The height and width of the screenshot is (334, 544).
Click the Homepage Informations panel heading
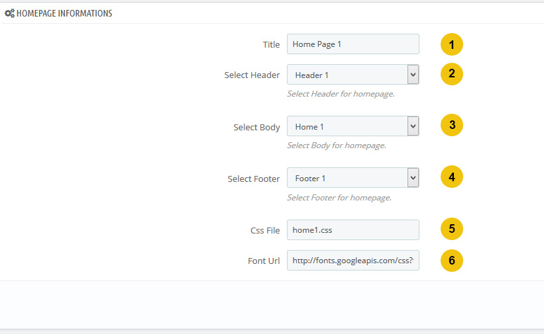[x=64, y=13]
